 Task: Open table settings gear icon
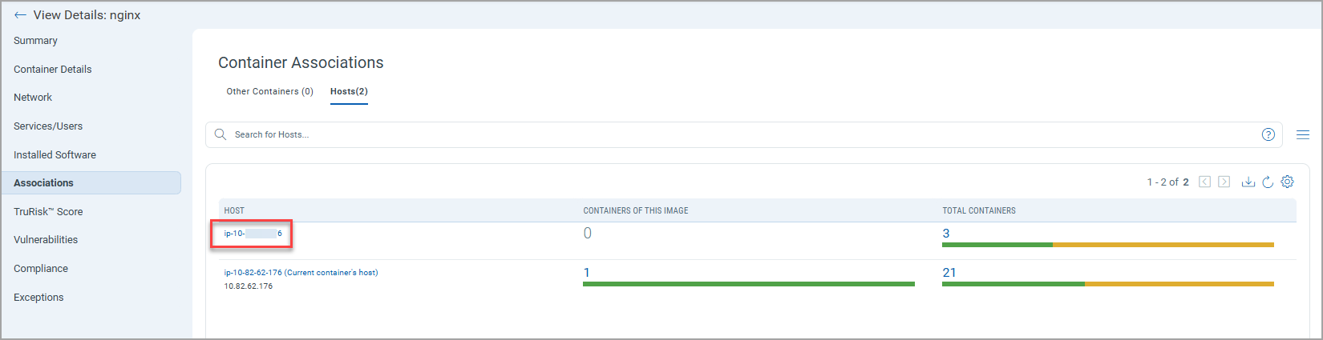(1287, 182)
